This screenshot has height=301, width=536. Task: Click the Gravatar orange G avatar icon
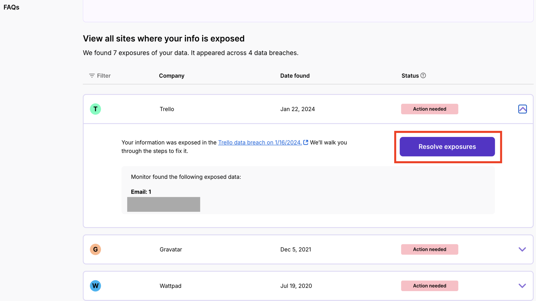coord(95,249)
